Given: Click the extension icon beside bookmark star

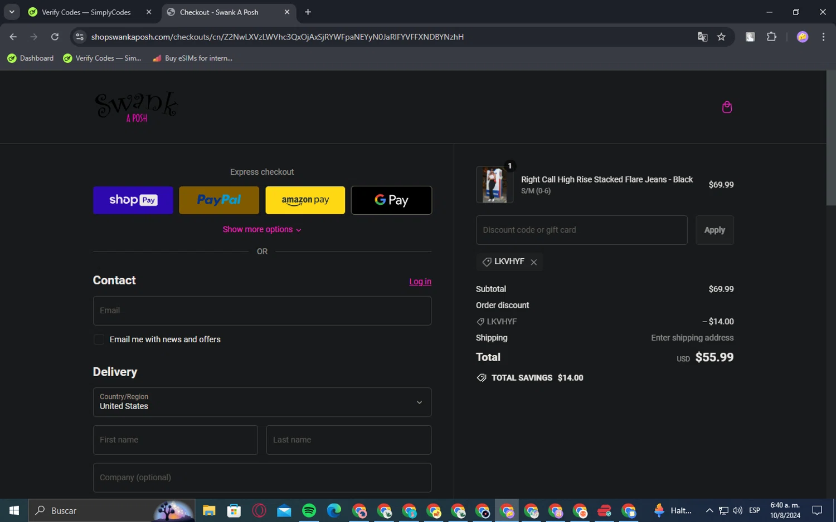Looking at the screenshot, I should 750,37.
